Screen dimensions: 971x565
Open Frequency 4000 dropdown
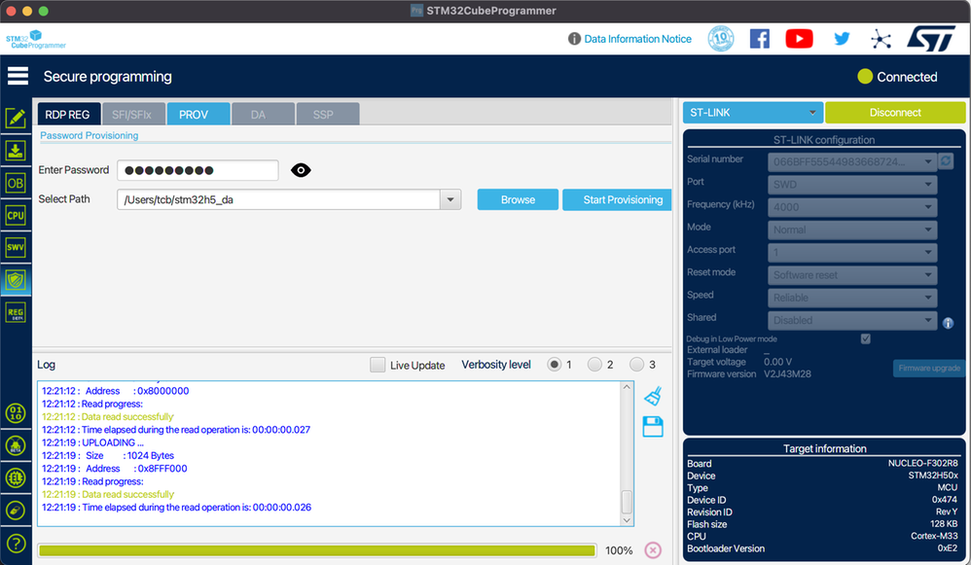coord(852,207)
